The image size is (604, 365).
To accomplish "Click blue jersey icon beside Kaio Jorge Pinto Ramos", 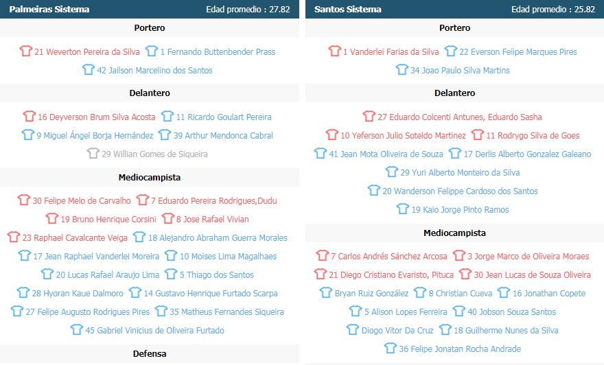I will point(403,209).
